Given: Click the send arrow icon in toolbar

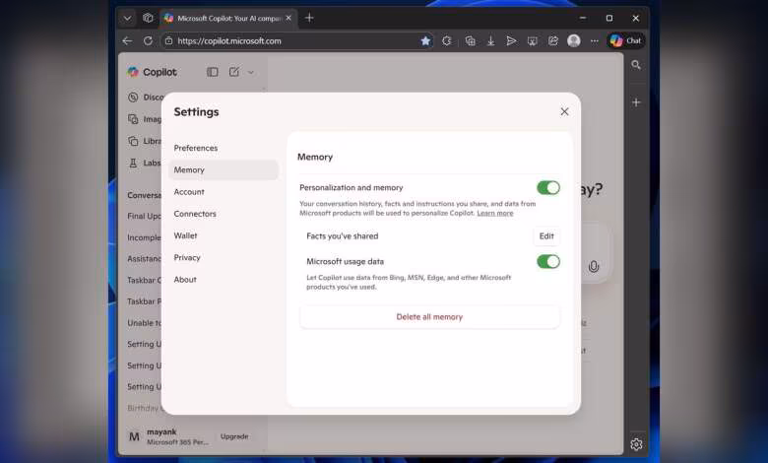Looking at the screenshot, I should pyautogui.click(x=511, y=41).
